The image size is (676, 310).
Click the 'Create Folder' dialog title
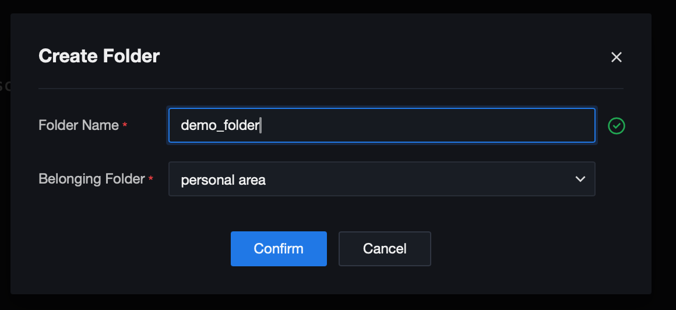[x=99, y=56]
